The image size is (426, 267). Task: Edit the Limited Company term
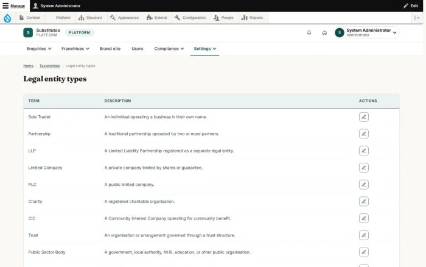coord(363,168)
